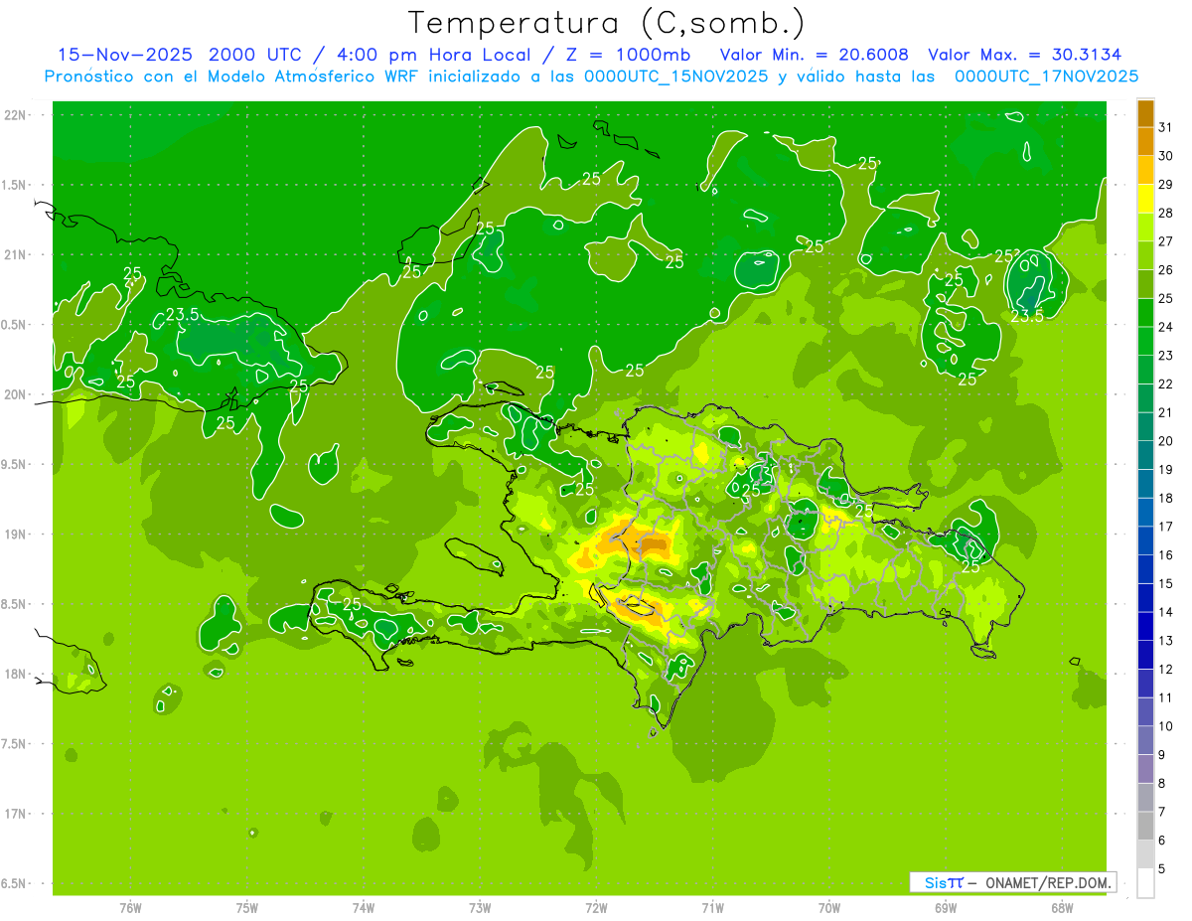Click the '70W' longitude axis label
This screenshot has width=1192, height=921.
[x=828, y=908]
